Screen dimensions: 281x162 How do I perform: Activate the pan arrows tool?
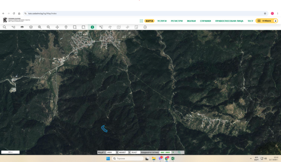coord(57,27)
